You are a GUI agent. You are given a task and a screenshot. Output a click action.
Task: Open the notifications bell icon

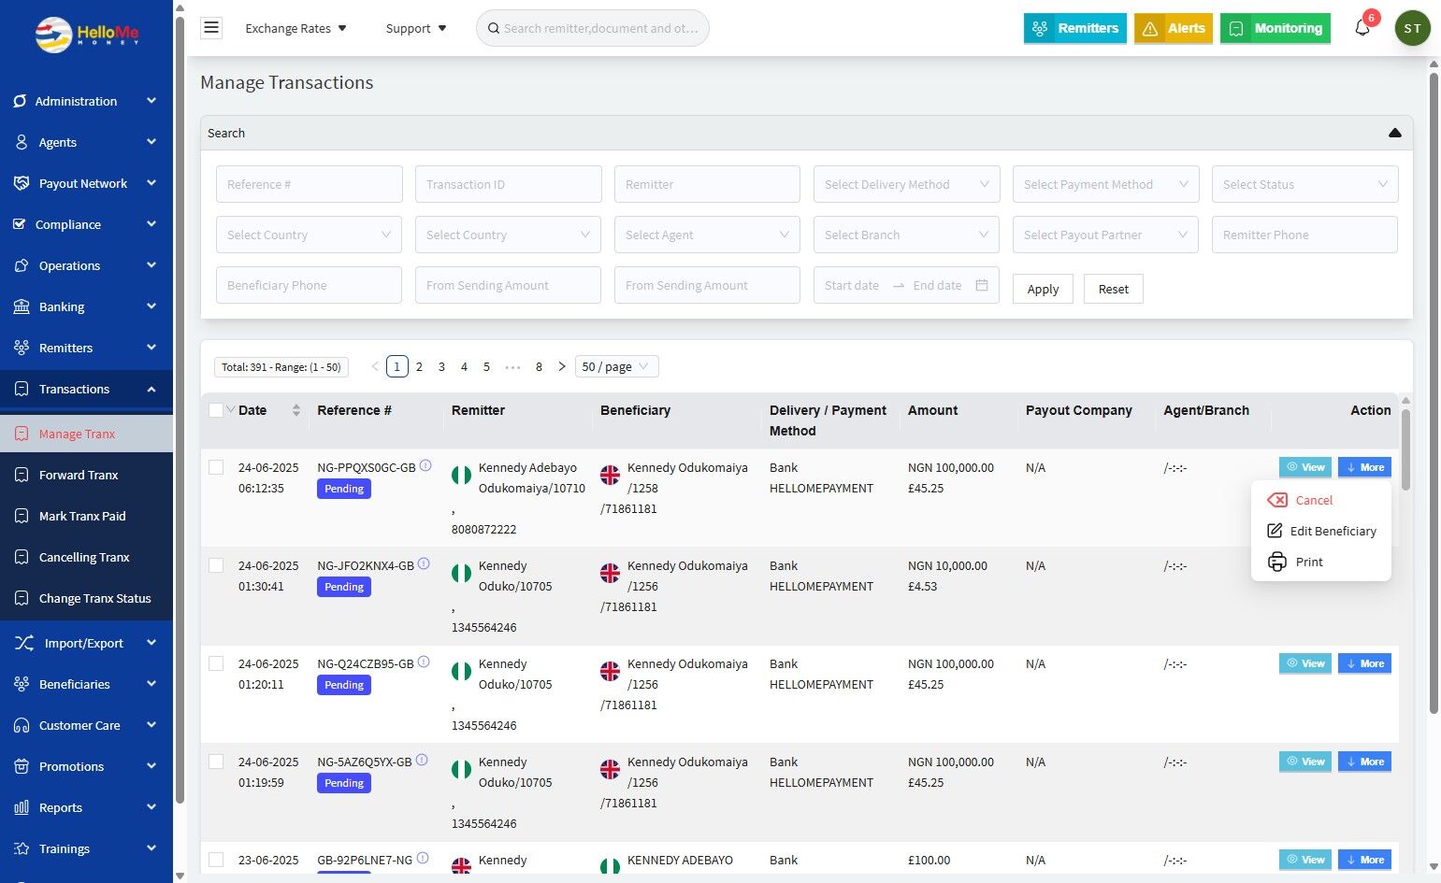click(1362, 28)
